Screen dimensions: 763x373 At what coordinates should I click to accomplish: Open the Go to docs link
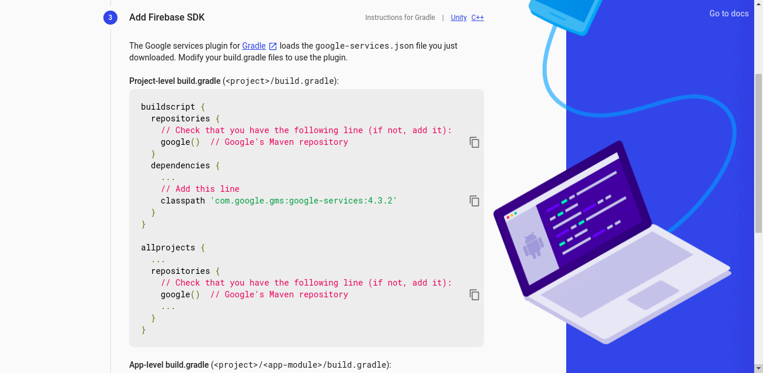729,13
